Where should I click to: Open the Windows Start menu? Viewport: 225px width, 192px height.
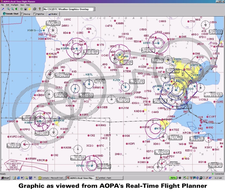pyautogui.click(x=5, y=178)
